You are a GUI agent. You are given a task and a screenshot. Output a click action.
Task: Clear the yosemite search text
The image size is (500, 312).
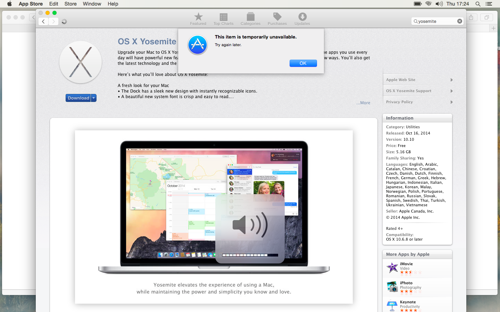pos(460,21)
